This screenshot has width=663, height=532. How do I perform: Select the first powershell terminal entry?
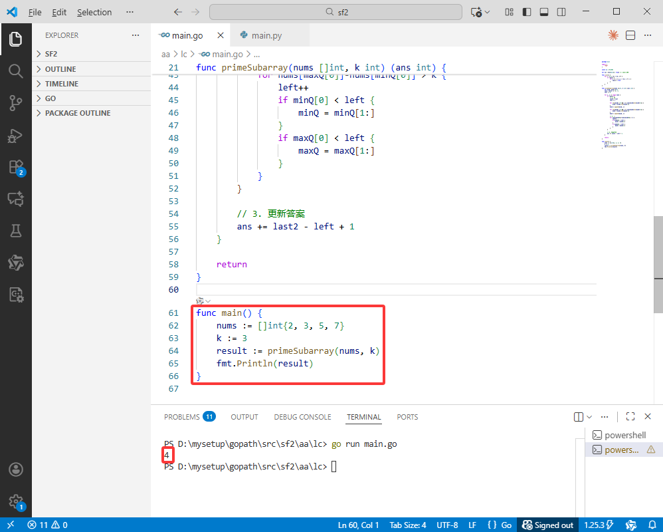click(623, 435)
